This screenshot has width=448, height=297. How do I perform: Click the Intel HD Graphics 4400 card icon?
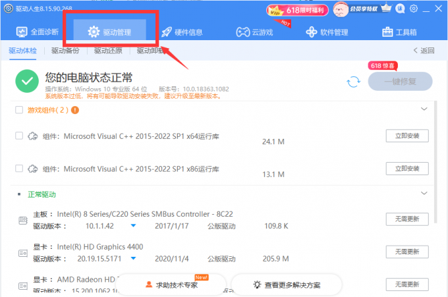23,253
